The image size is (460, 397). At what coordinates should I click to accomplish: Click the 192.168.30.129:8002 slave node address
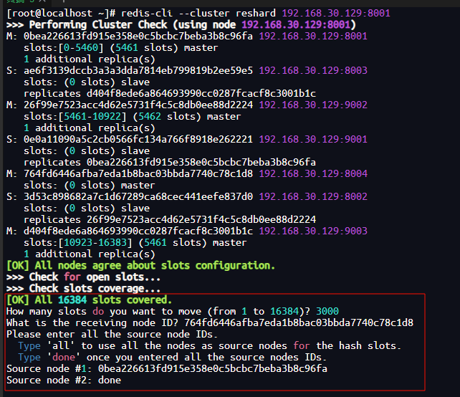pyautogui.click(x=312, y=196)
